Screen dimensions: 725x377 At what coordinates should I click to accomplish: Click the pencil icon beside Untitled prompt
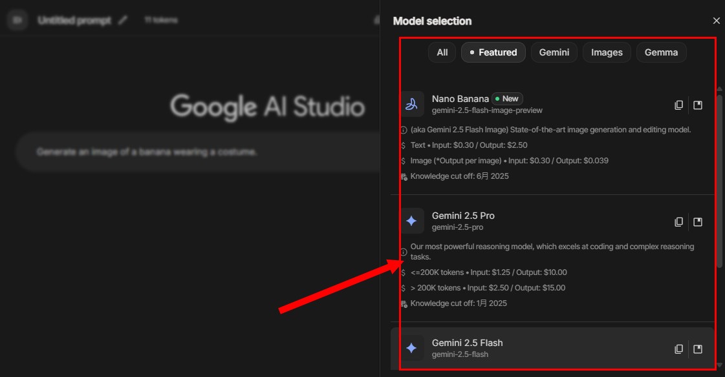[124, 20]
